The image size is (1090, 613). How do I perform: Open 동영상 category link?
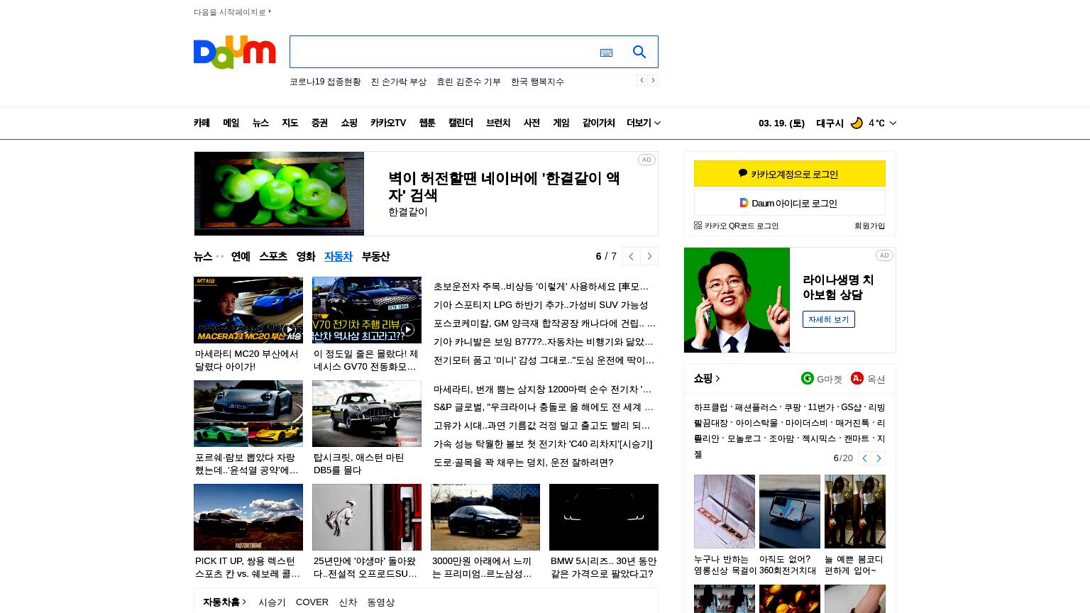(380, 602)
